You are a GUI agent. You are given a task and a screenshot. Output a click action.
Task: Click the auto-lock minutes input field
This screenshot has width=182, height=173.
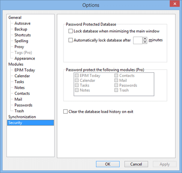tap(138, 40)
